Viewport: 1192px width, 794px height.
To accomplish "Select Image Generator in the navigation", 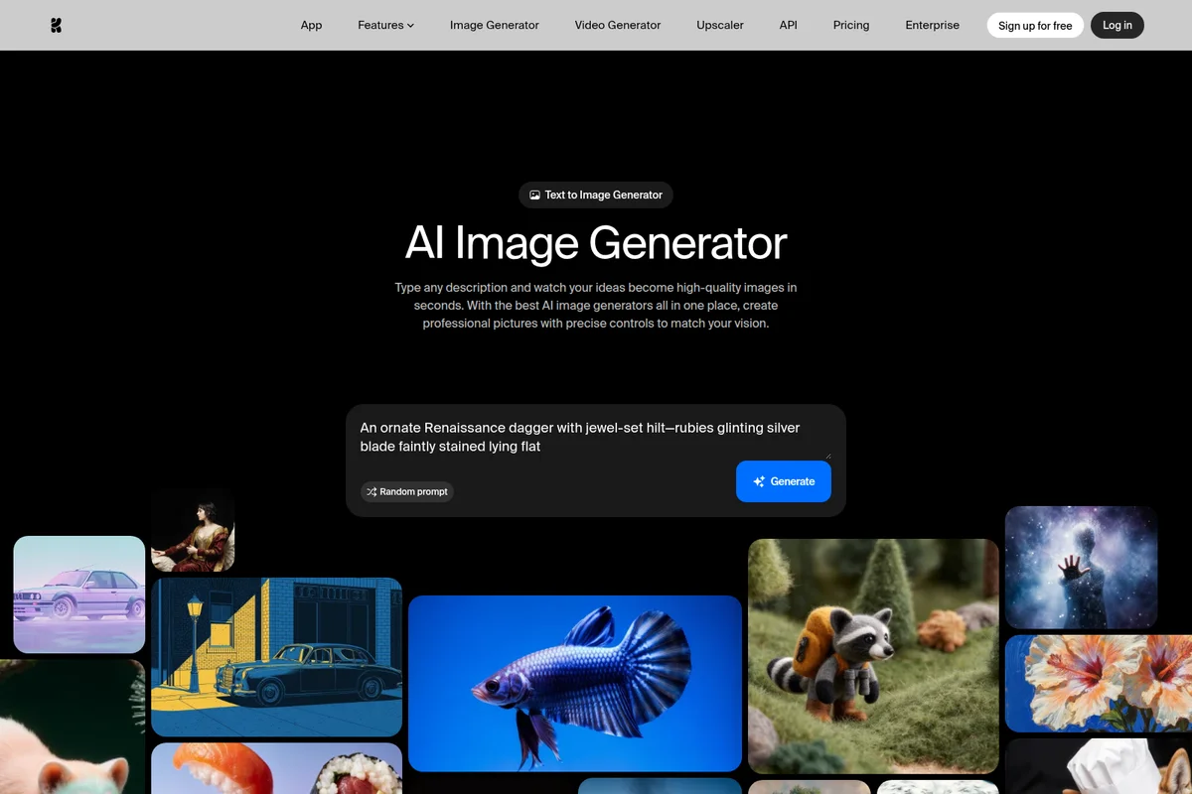I will coord(494,25).
